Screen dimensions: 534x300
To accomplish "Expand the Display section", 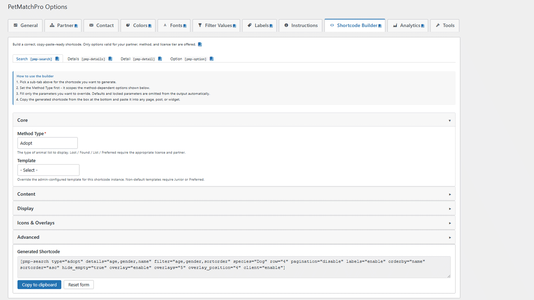I will click(x=234, y=208).
